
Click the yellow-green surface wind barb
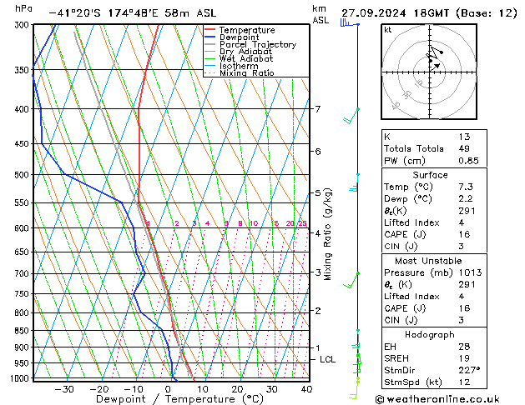(x=354, y=388)
